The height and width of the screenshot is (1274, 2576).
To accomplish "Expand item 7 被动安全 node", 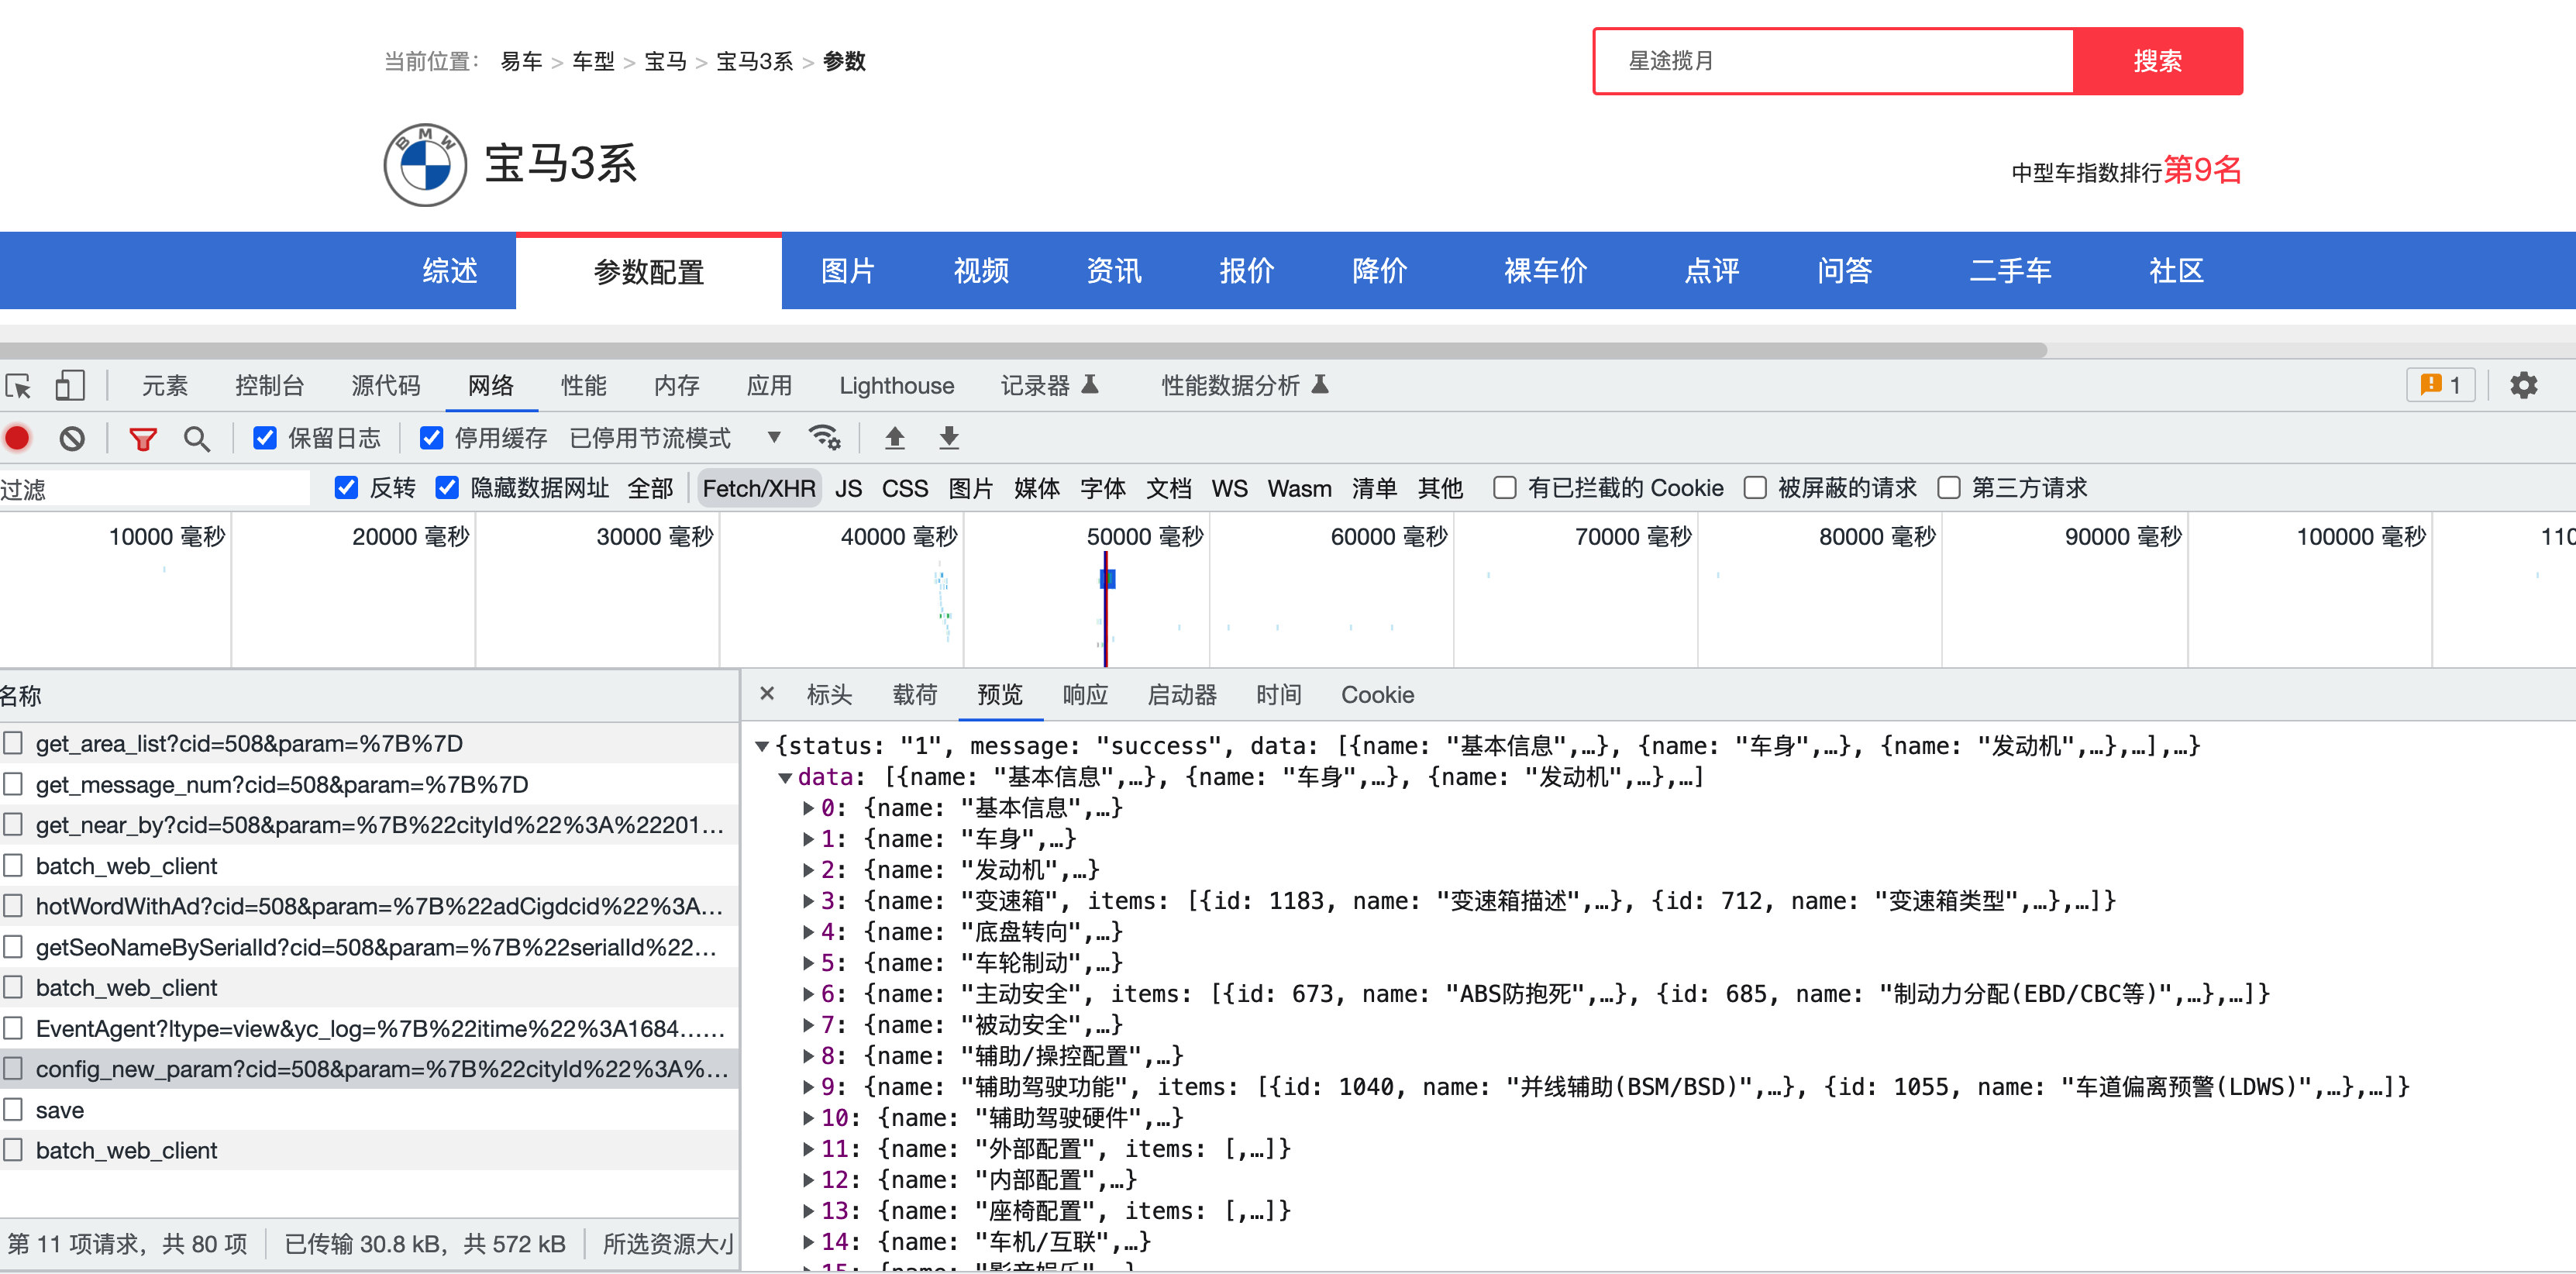I will click(x=808, y=1024).
